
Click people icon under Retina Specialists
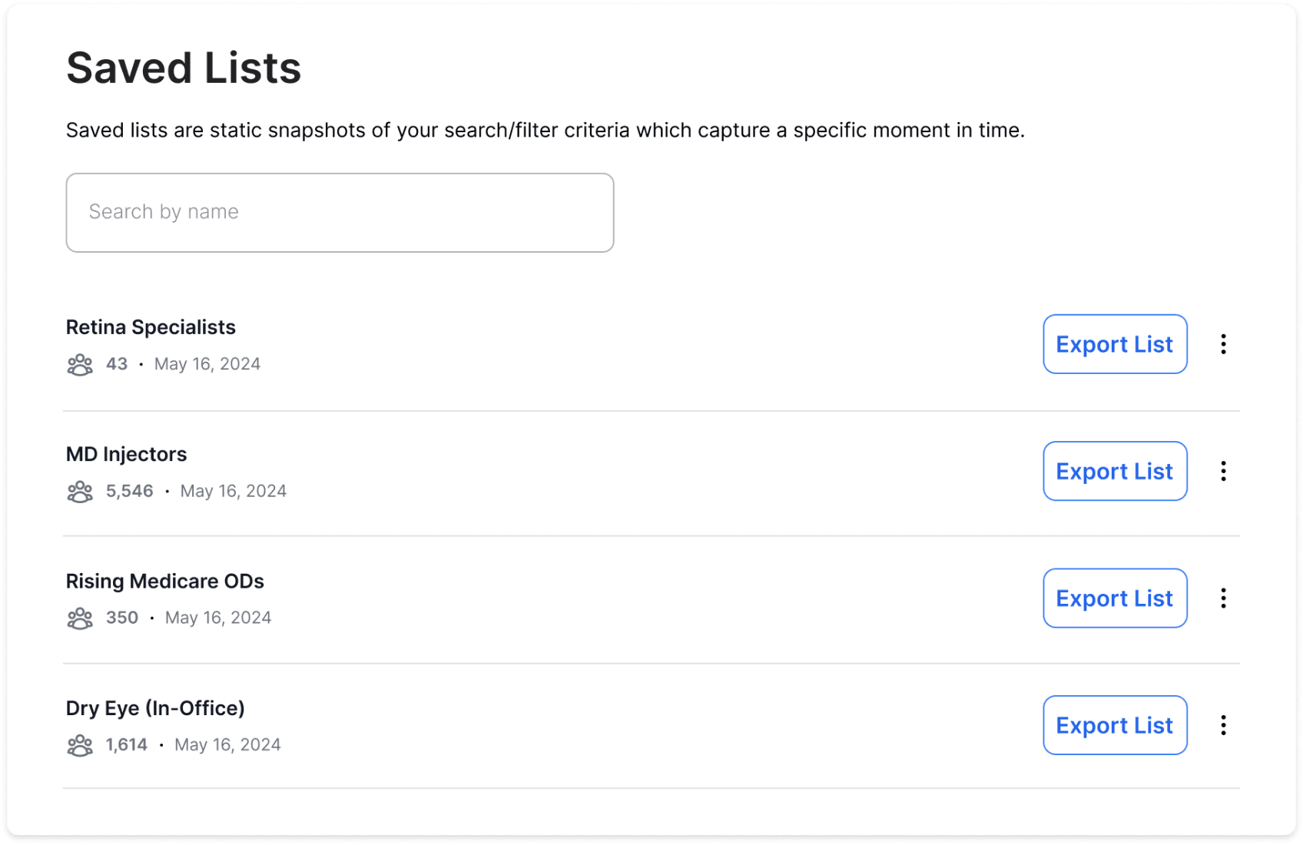80,364
